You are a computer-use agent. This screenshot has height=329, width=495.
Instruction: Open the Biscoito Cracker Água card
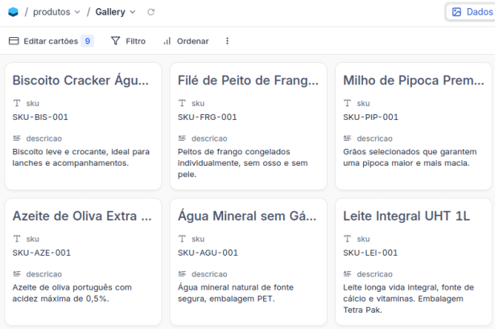pyautogui.click(x=82, y=80)
